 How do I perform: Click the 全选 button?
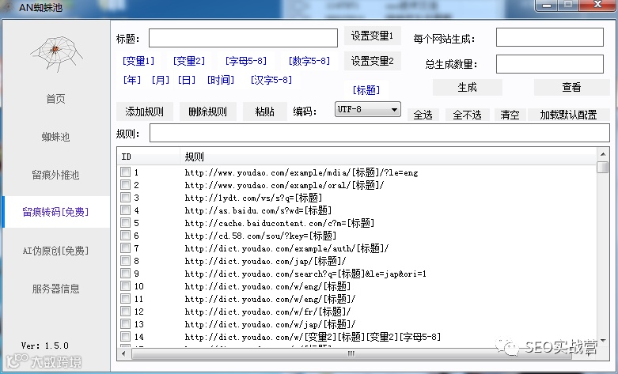point(423,115)
